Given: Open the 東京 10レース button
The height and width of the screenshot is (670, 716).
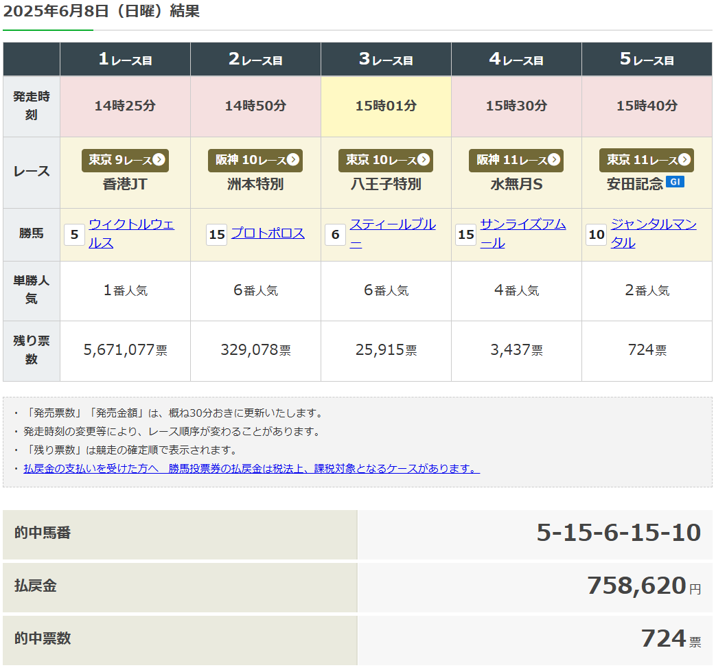Looking at the screenshot, I should point(386,161).
